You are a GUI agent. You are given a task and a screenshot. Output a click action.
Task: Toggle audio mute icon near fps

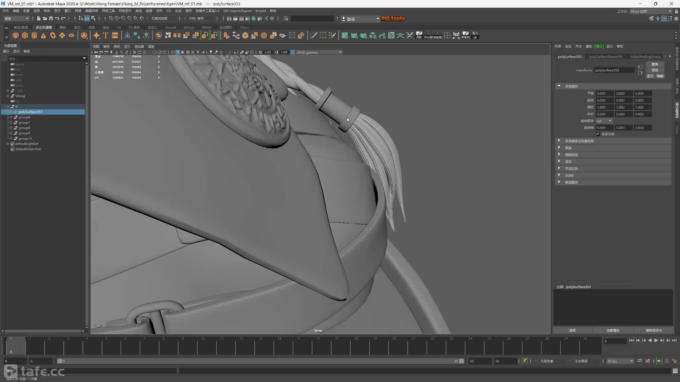coord(659,361)
